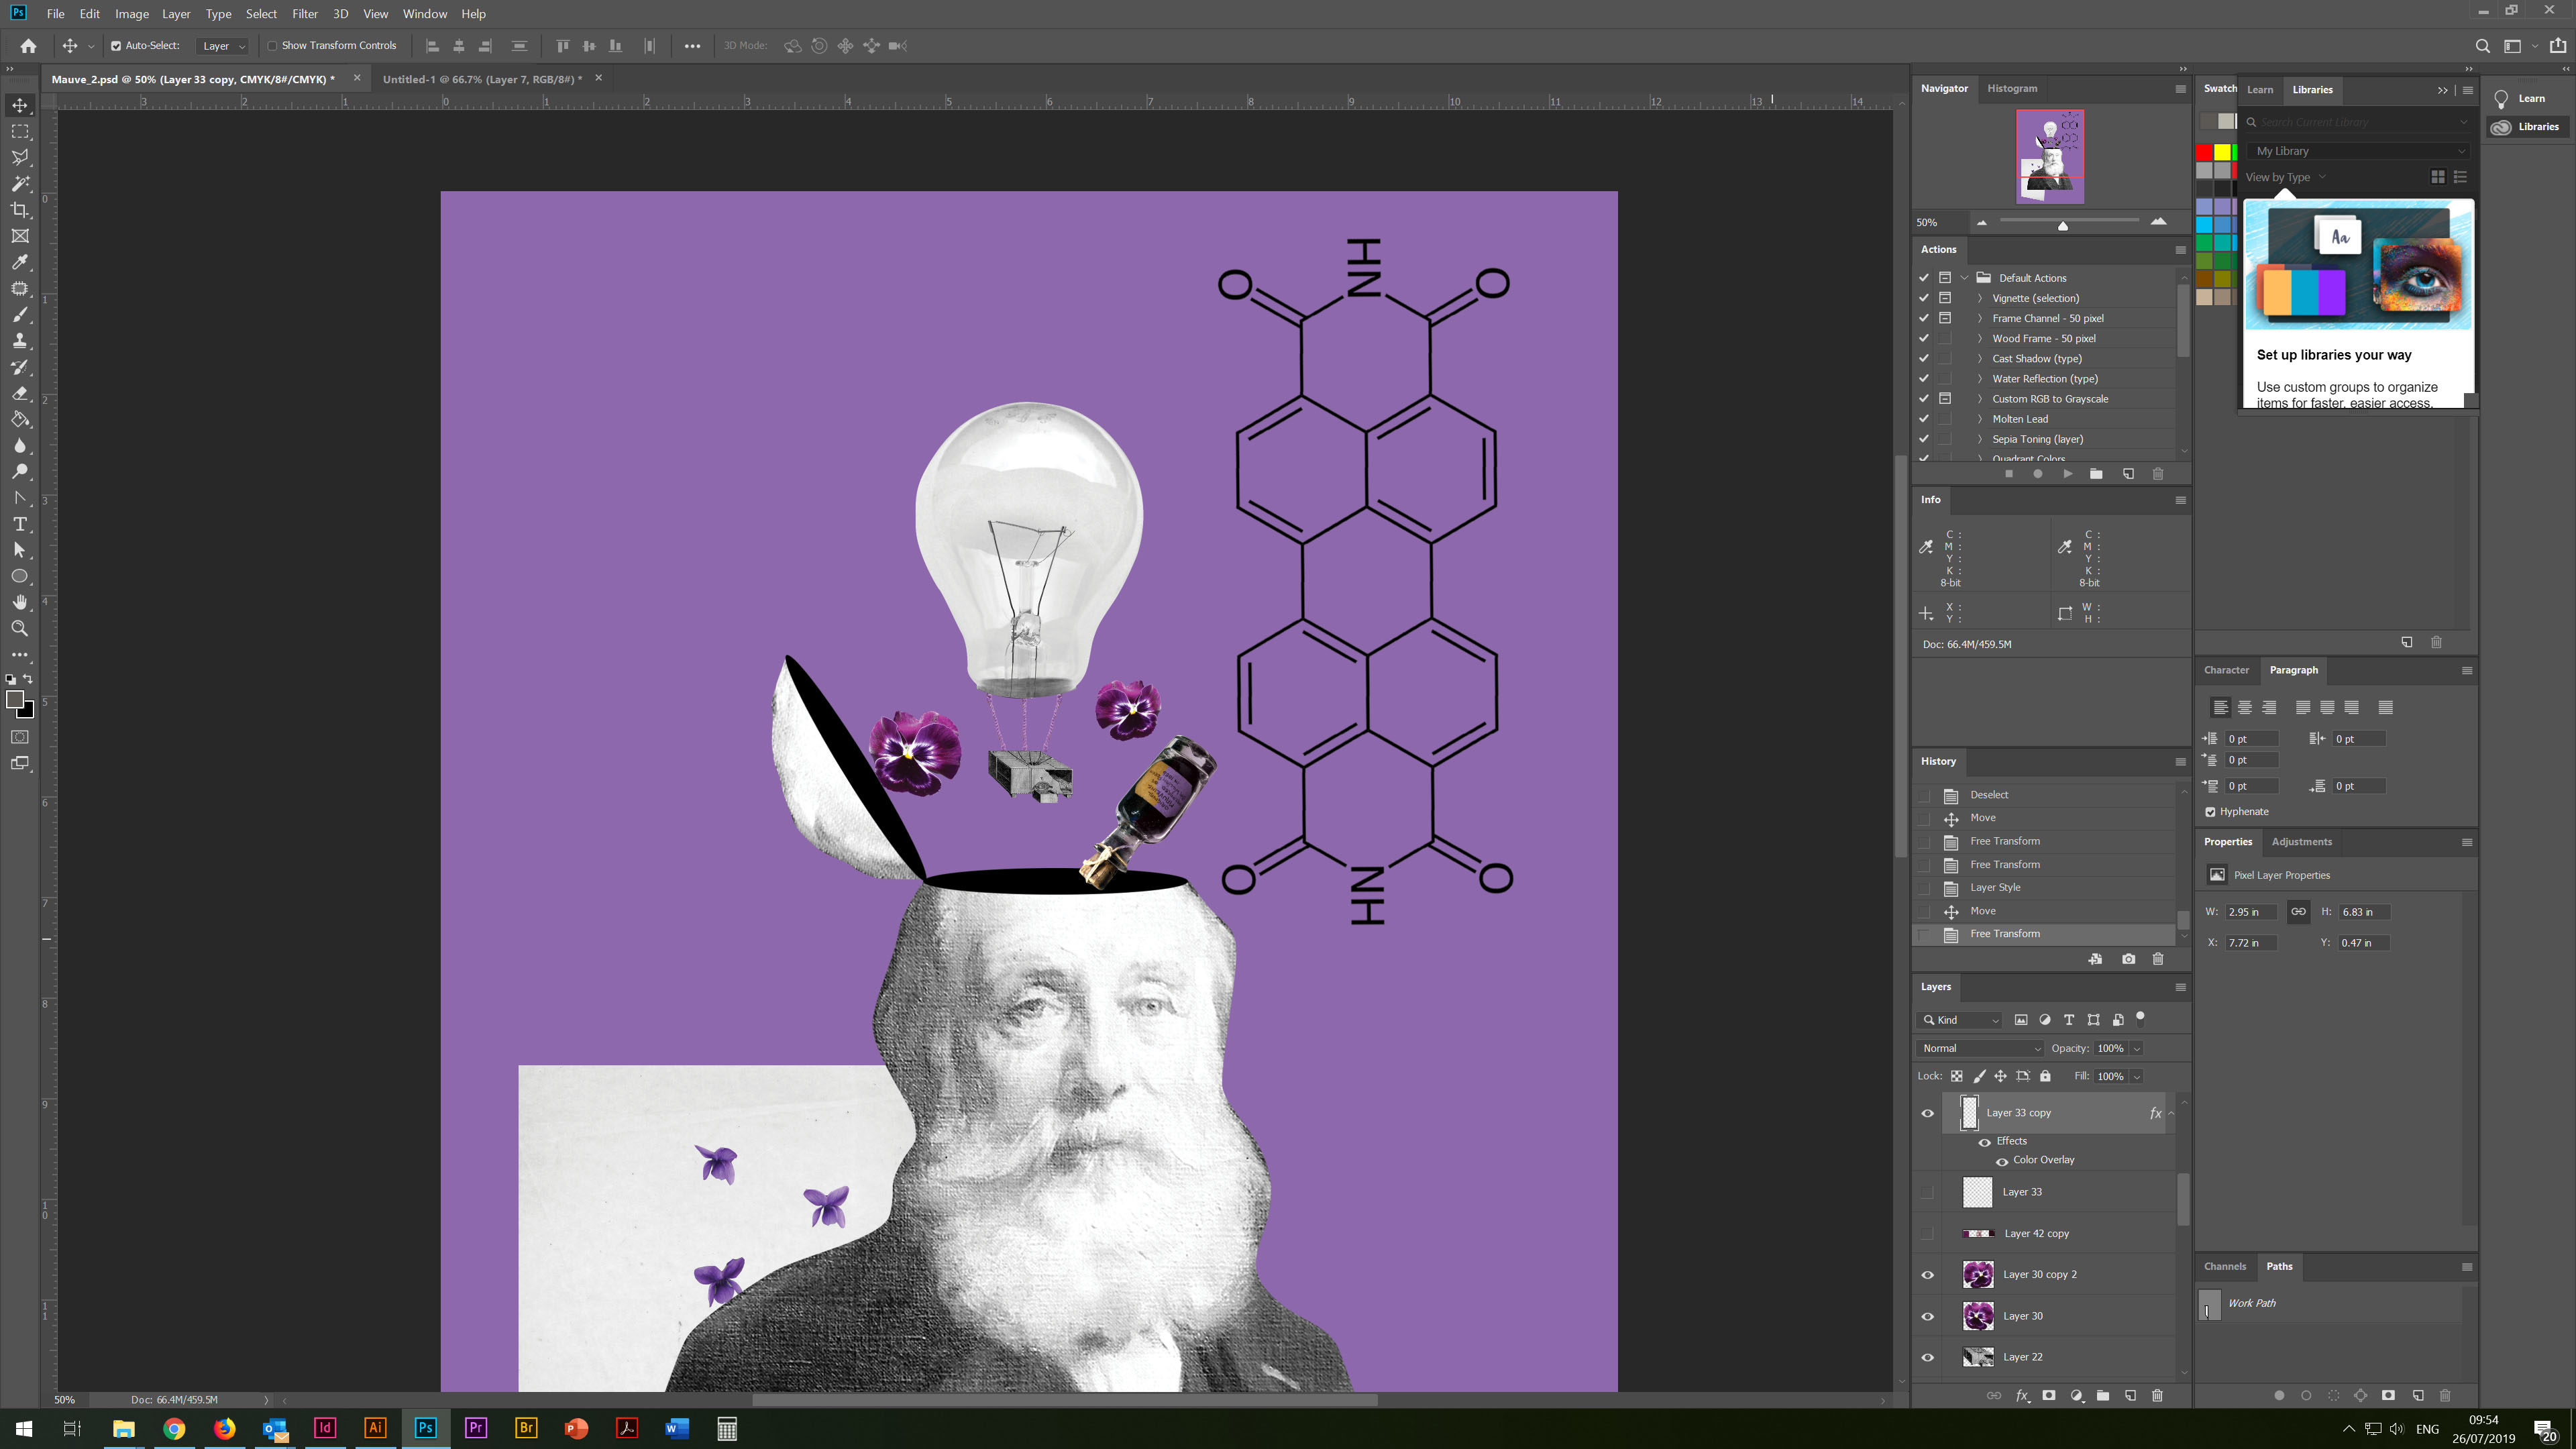This screenshot has width=2576, height=1449.
Task: Play the selected action
Action: coord(2067,474)
